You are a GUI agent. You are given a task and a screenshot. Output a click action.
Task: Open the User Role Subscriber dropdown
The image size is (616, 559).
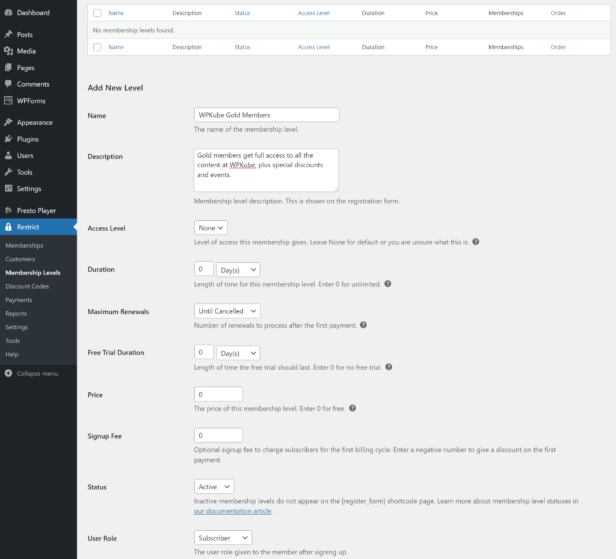(x=223, y=538)
